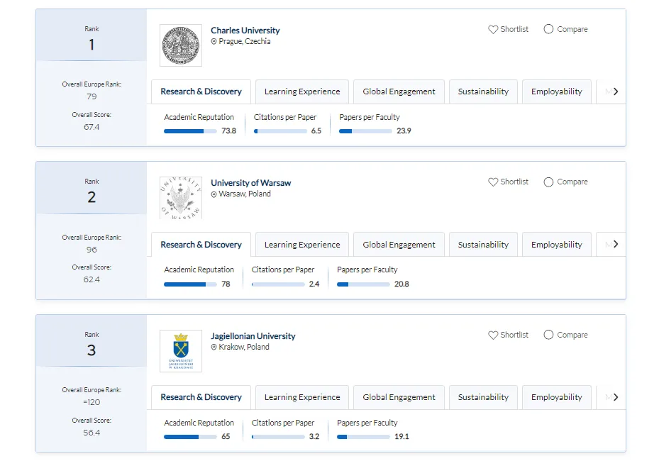The image size is (659, 461).
Task: Open the University of Warsaw link
Action: click(251, 183)
